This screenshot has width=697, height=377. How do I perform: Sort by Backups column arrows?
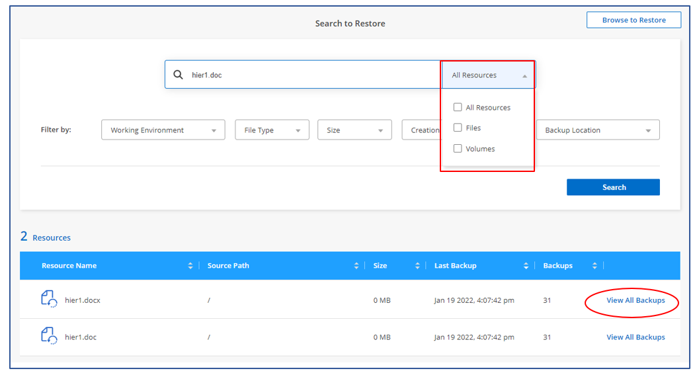(594, 265)
